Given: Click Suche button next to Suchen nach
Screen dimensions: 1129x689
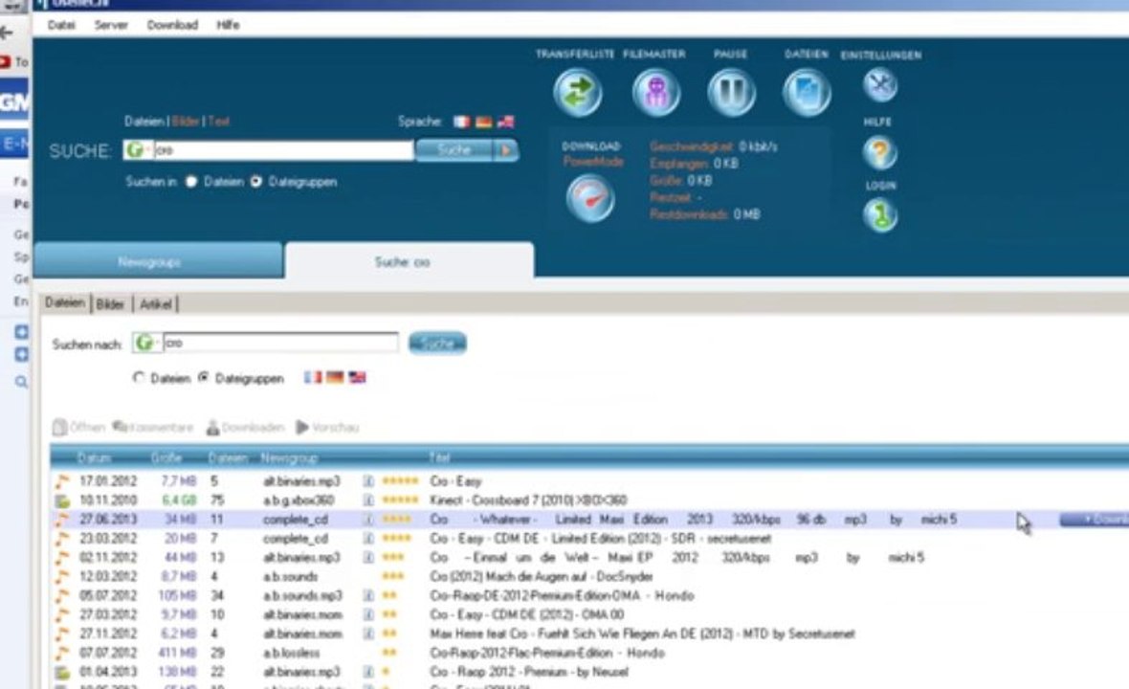Looking at the screenshot, I should click(437, 344).
